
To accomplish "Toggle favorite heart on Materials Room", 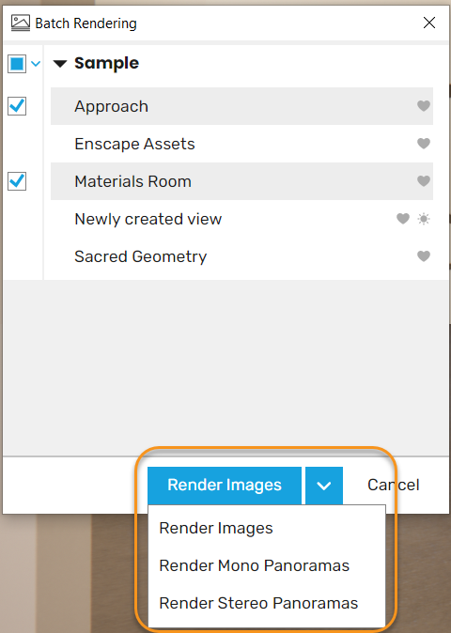I will 423,181.
